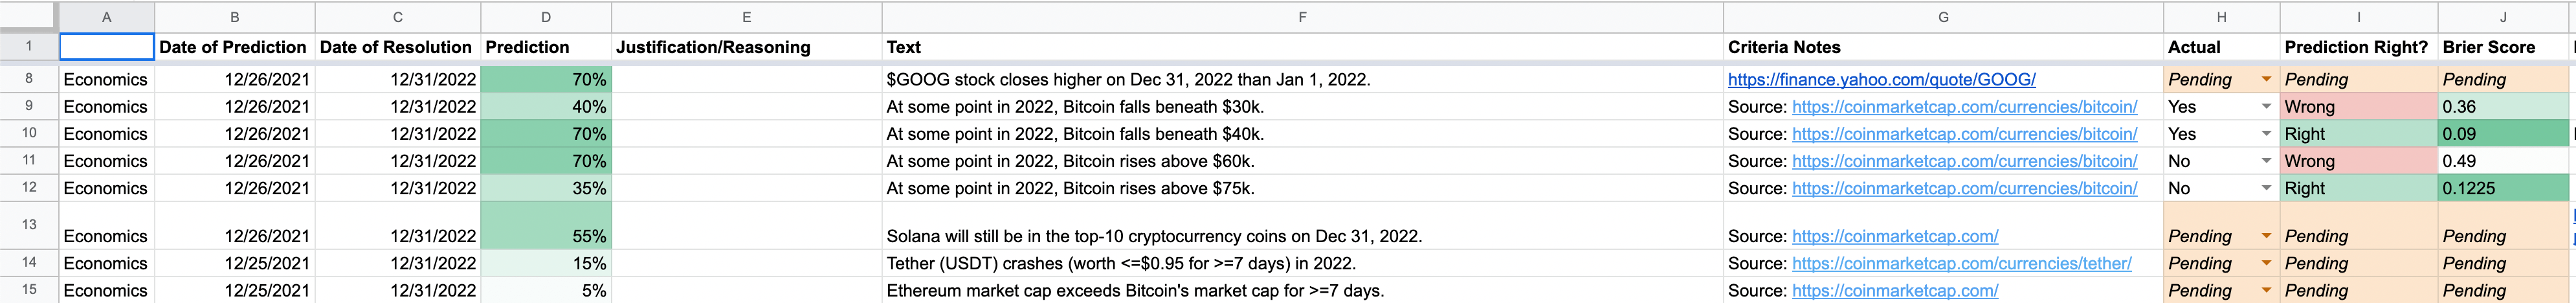2576x303 pixels.
Task: Select the 55% prediction cell
Action: 546,236
